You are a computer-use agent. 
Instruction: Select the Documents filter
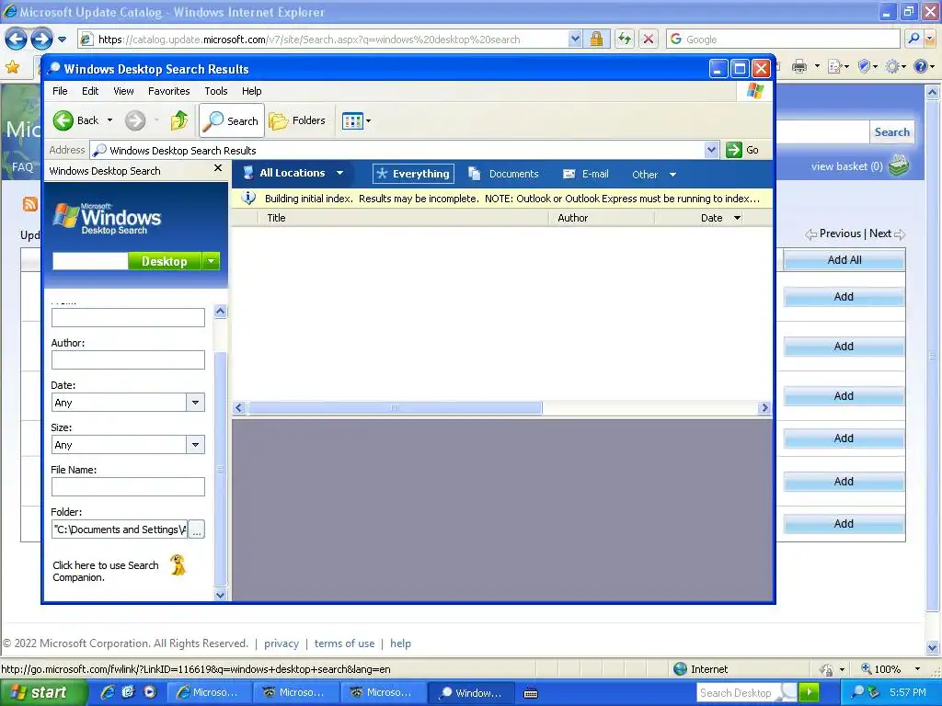503,174
